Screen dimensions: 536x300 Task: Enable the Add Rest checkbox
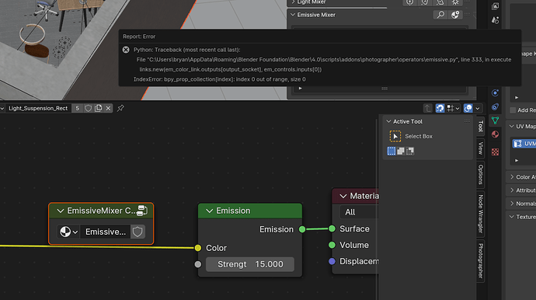513,110
